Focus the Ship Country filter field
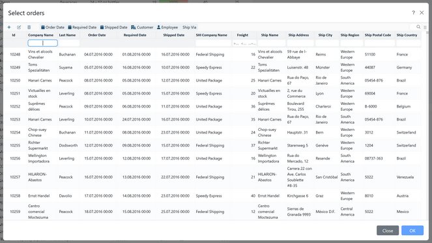The width and height of the screenshot is (432, 243). pyautogui.click(x=409, y=43)
